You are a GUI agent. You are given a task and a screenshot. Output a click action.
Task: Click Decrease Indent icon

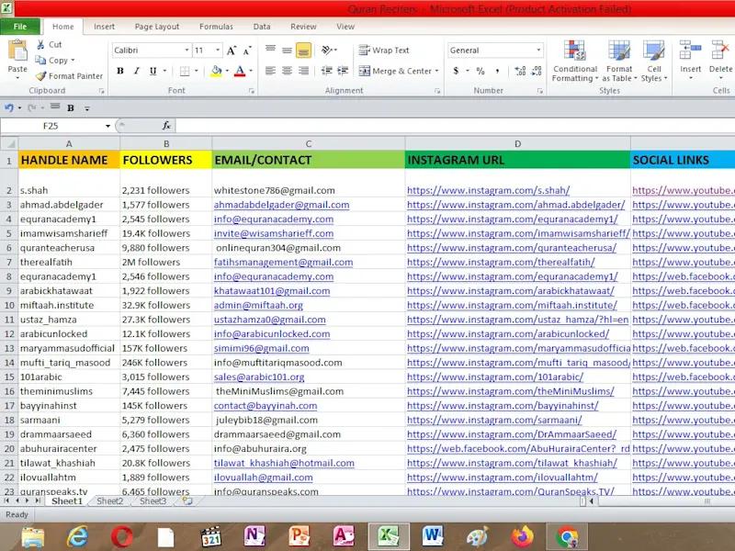point(327,71)
